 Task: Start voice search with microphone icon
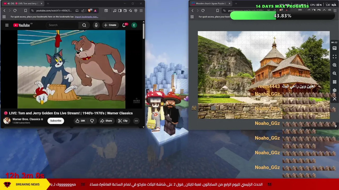click(96, 25)
